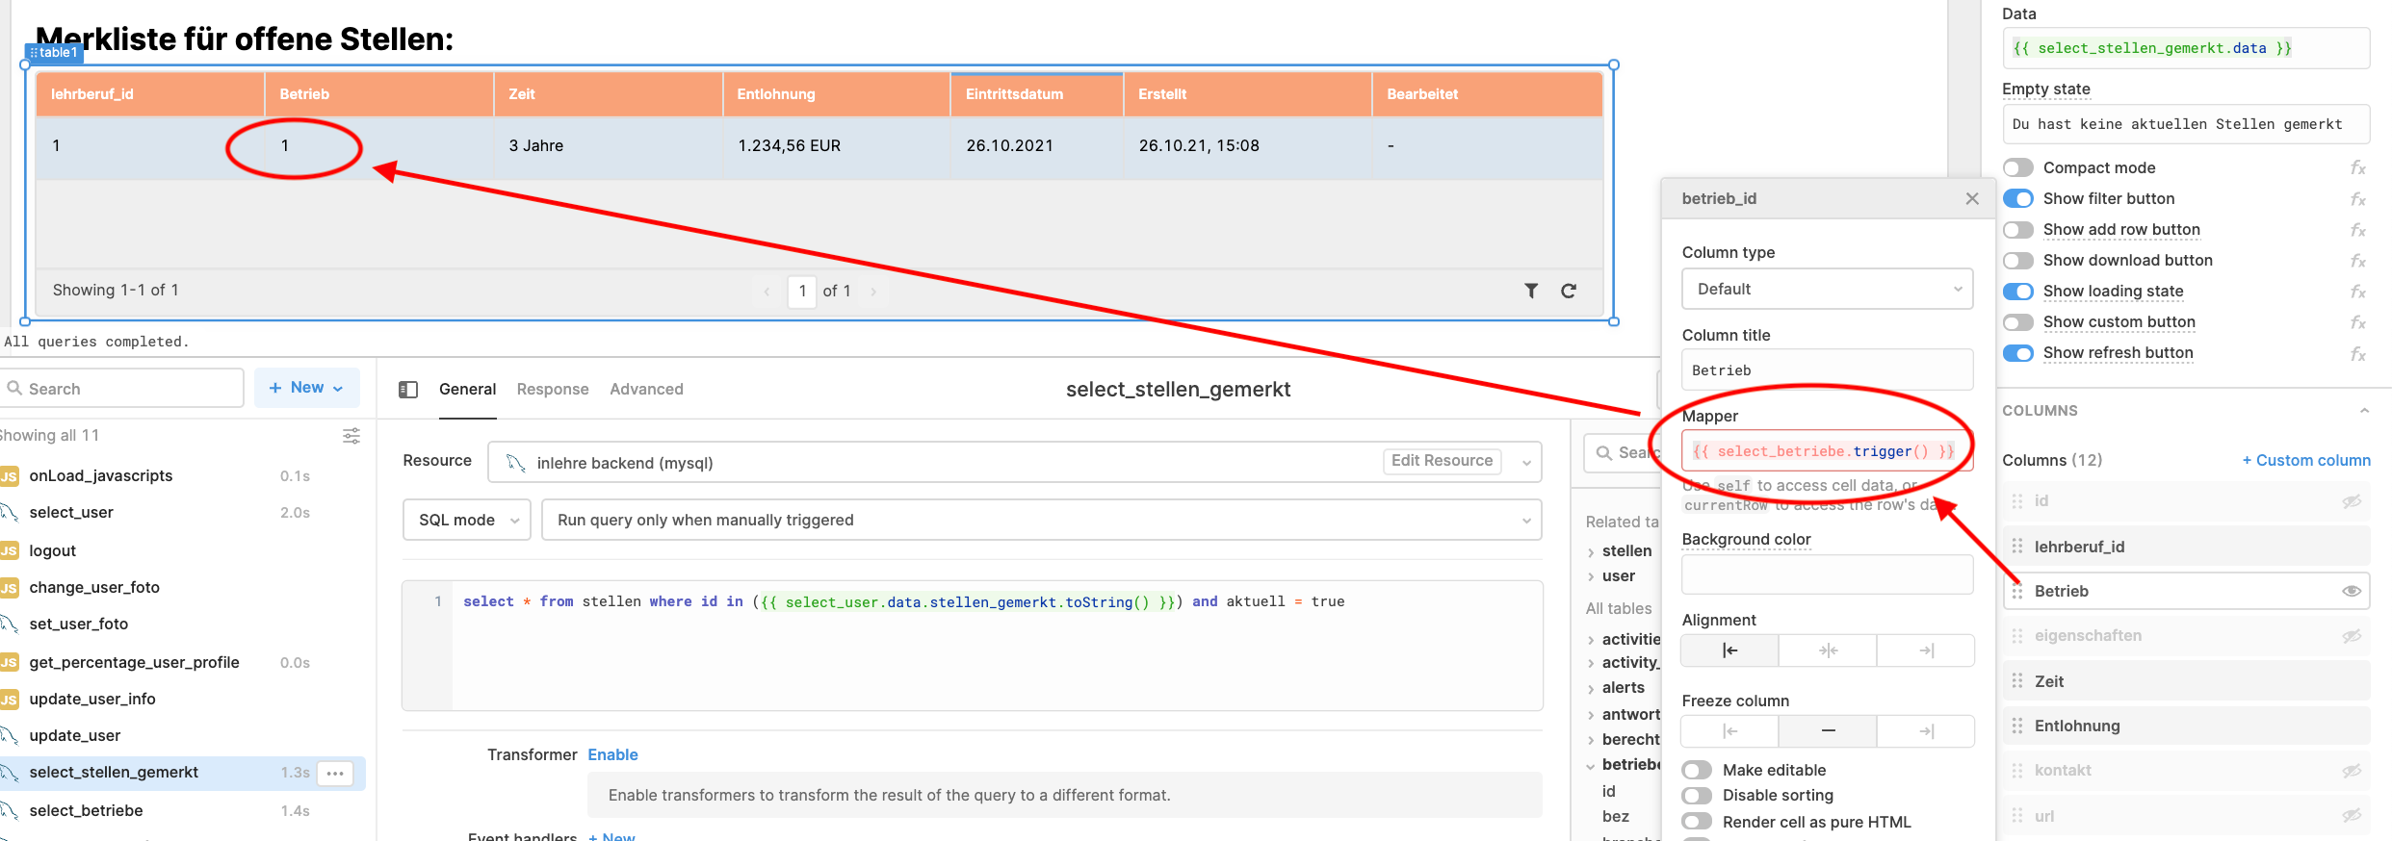Image resolution: width=2392 pixels, height=841 pixels.
Task: Close the betrieb_id column settings popup
Action: [x=1972, y=198]
